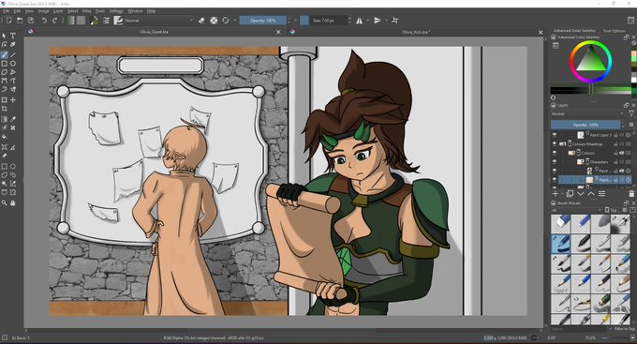Select the Calligraphy tool
Image resolution: width=637 pixels, height=344 pixels.
pyautogui.click(x=13, y=45)
